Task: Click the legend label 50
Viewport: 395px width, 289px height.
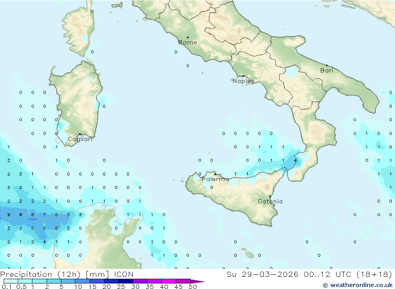Action: [x=193, y=287]
